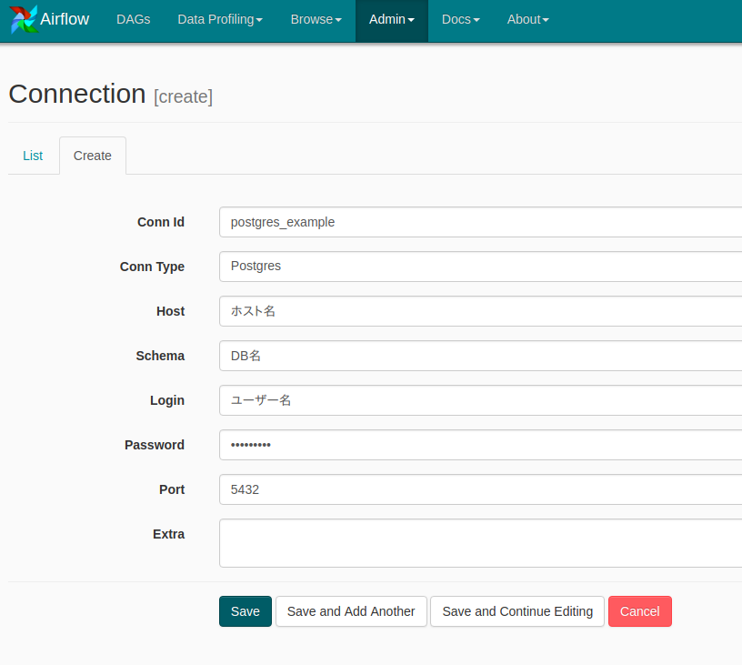Click the Save button
This screenshot has width=742, height=665.
point(245,611)
